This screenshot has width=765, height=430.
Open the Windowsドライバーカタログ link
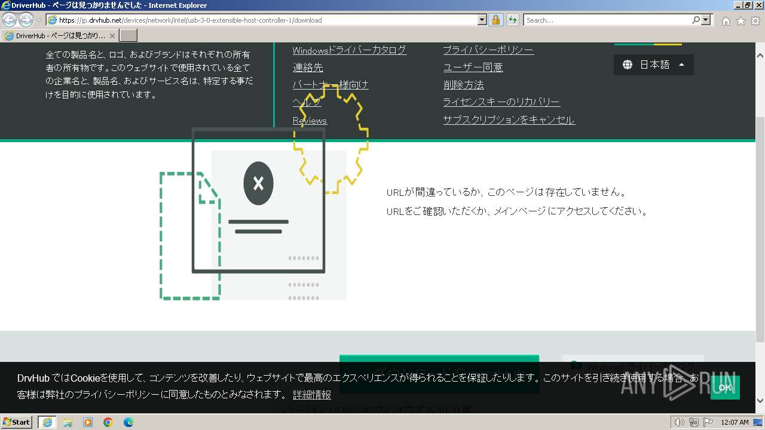pyautogui.click(x=350, y=50)
